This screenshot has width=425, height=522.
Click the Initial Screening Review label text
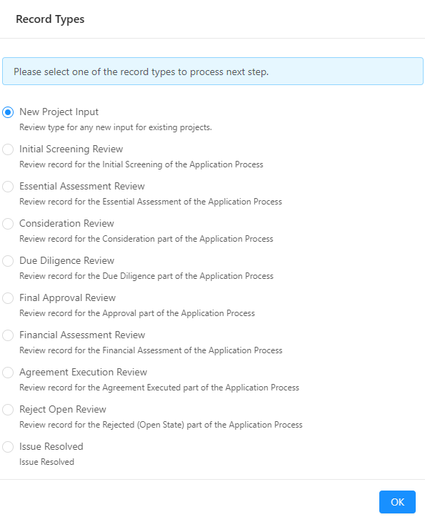coord(71,149)
